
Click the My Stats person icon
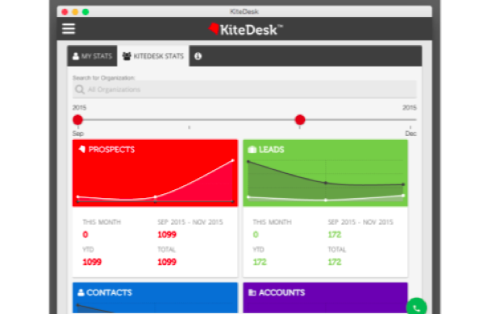click(x=76, y=56)
